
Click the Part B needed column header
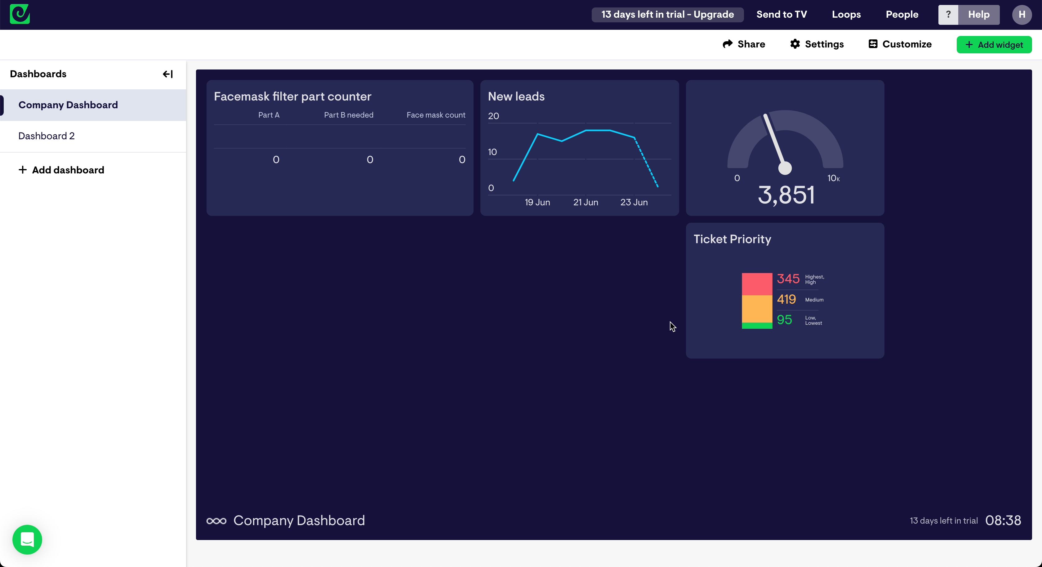348,115
